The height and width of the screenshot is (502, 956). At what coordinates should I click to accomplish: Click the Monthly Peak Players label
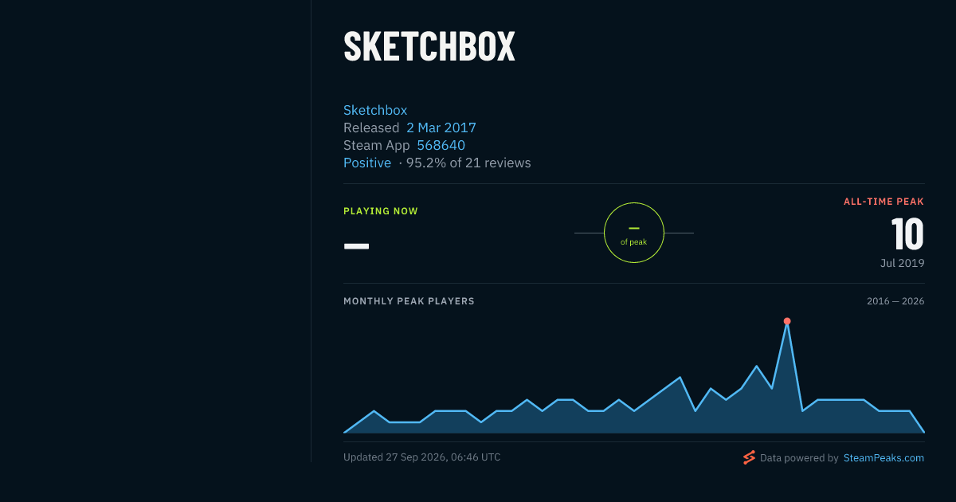[409, 301]
